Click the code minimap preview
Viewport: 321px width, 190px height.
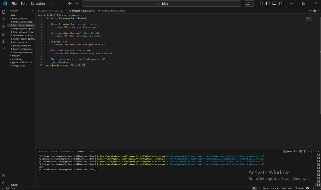coord(308,19)
